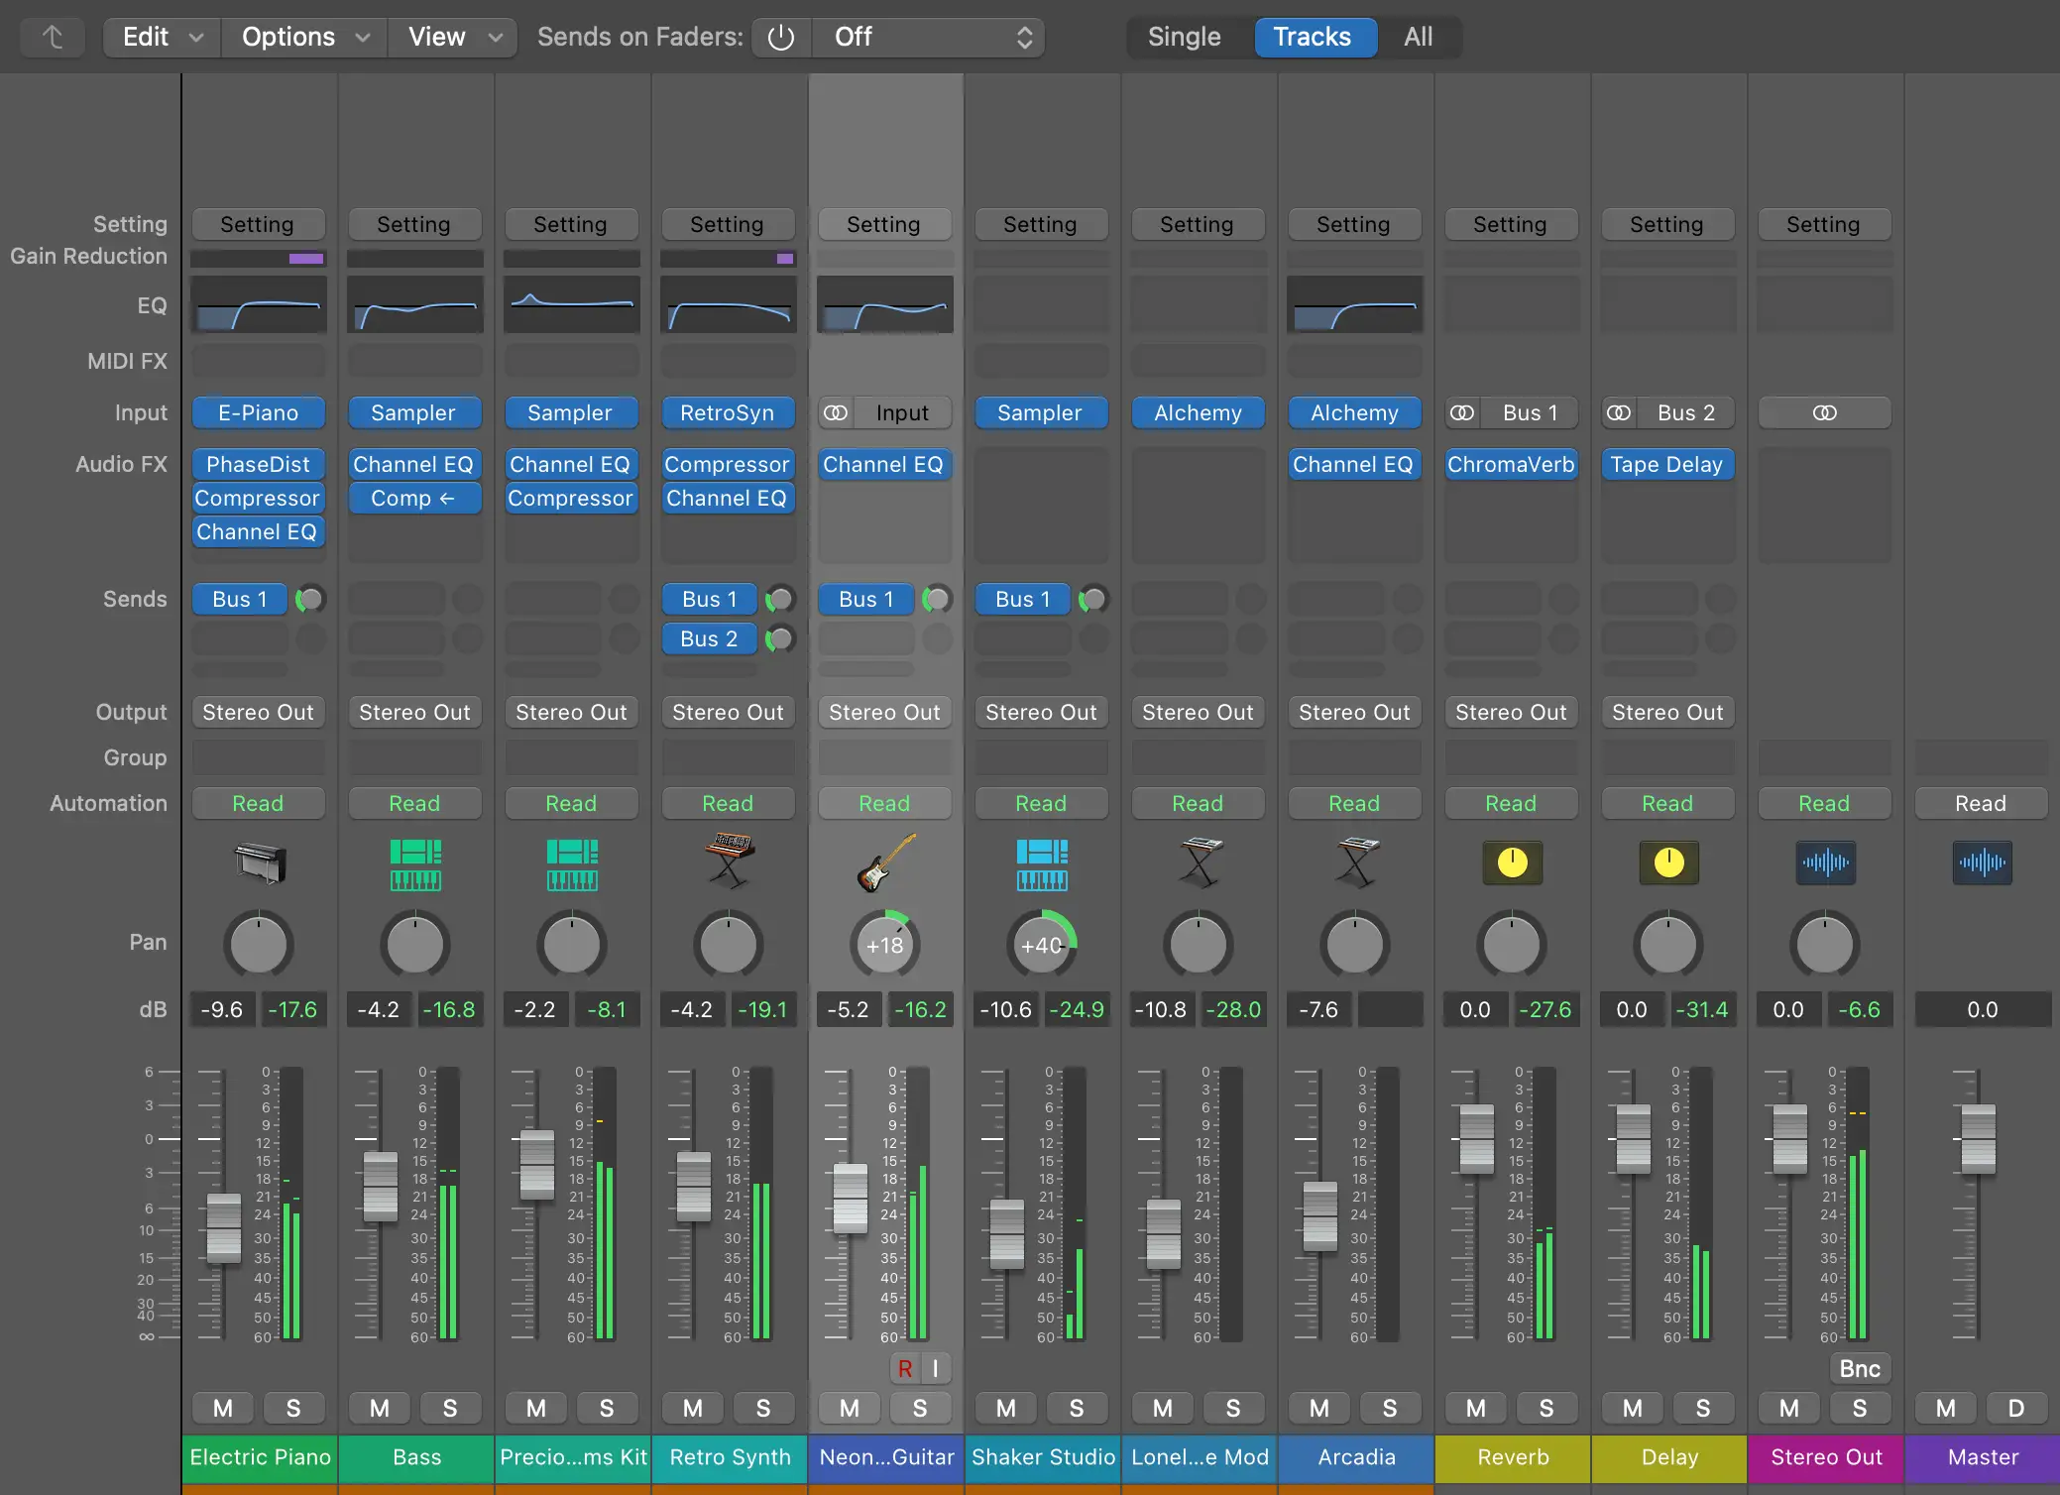The image size is (2060, 1495).
Task: Toggle Sends on Faders power button
Action: (x=781, y=37)
